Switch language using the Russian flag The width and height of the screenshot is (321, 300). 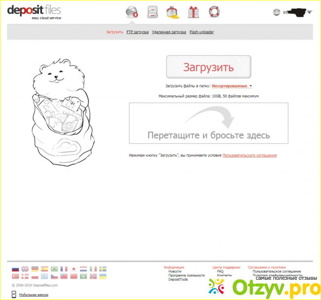tap(15, 269)
